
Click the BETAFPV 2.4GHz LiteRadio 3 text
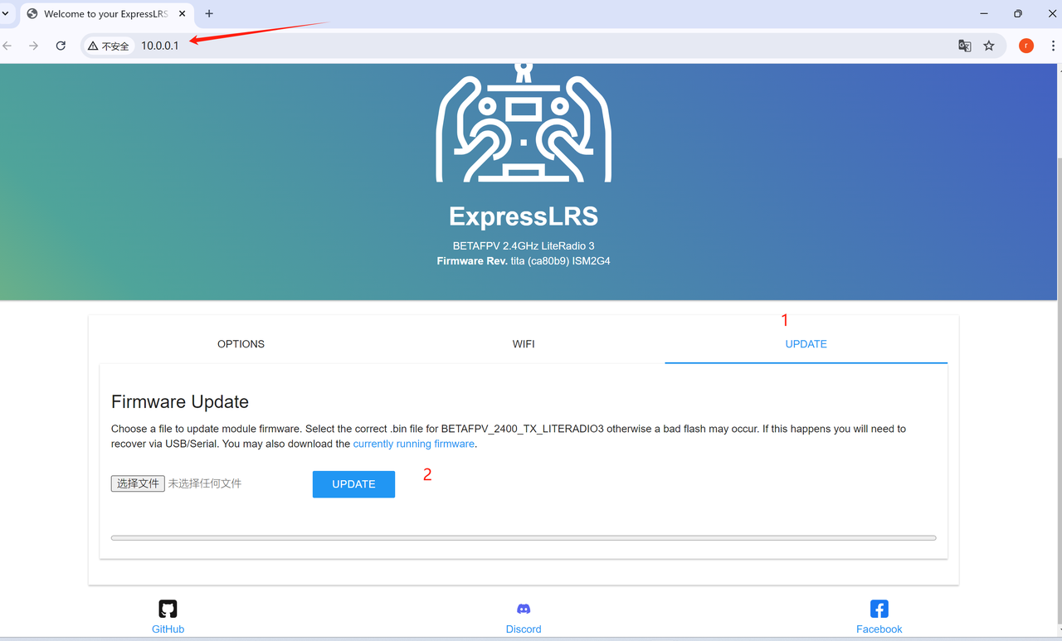(x=524, y=245)
